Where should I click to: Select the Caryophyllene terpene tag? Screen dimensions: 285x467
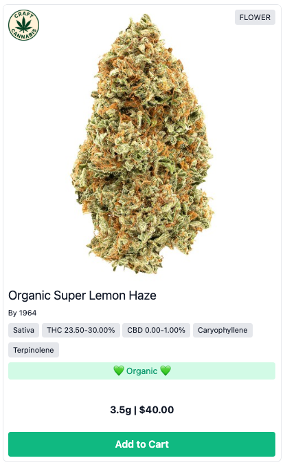click(223, 331)
